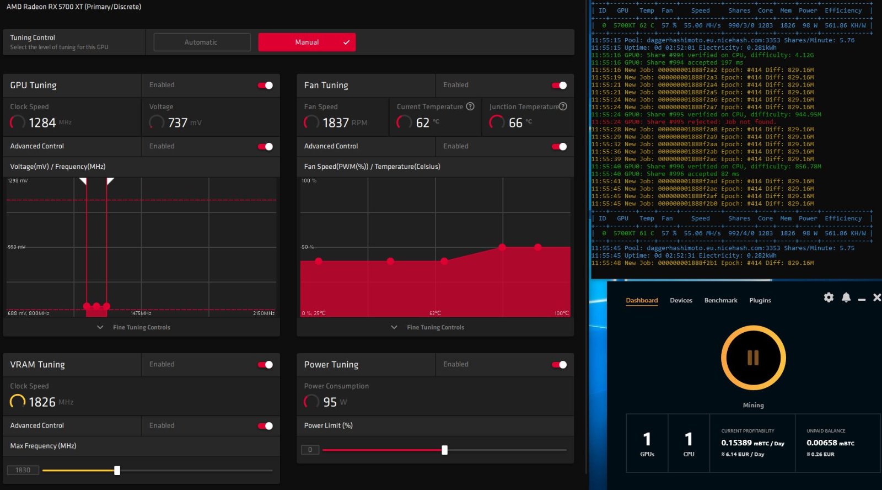Click the Power Limit slider handle
This screenshot has width=882, height=490.
[444, 450]
